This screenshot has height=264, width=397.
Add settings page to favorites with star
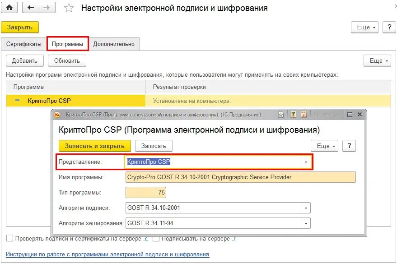(69, 8)
